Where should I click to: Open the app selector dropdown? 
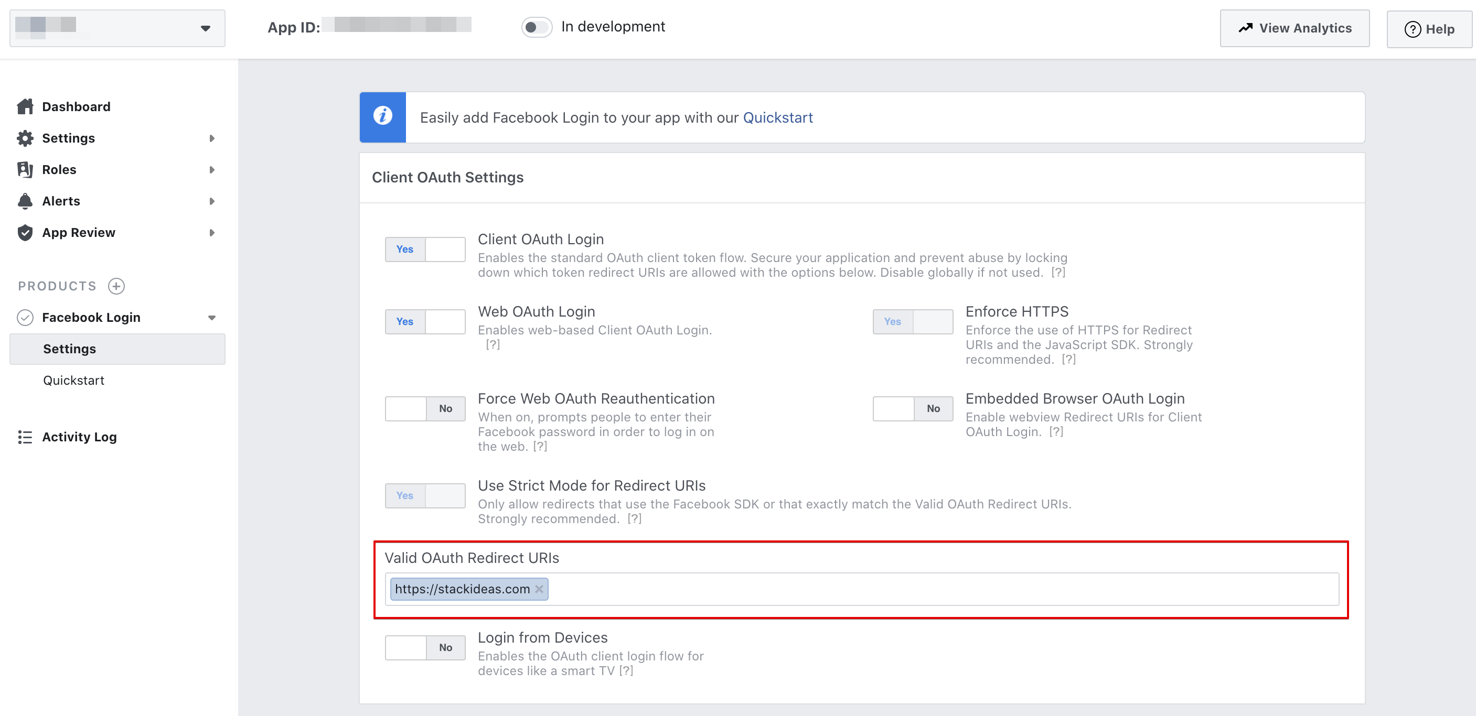coord(117,28)
